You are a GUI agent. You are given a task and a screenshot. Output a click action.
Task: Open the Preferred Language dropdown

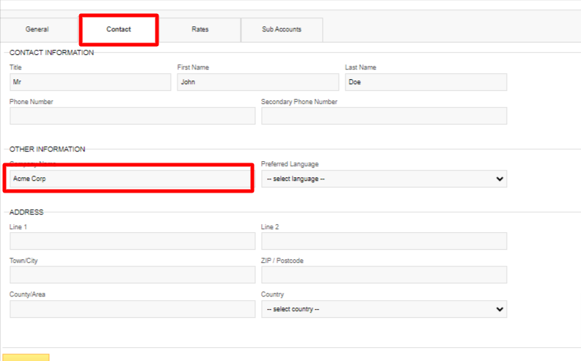[x=384, y=179]
